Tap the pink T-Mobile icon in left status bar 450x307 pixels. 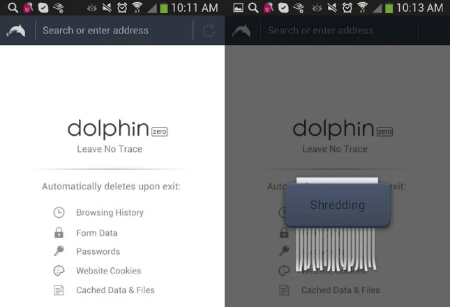click(28, 8)
